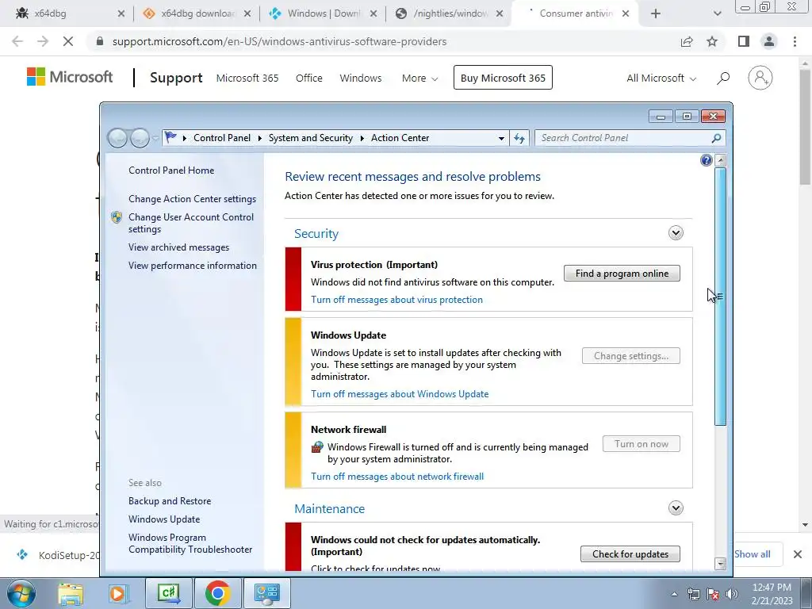812x609 pixels.
Task: Expand the Control Panel breadcrumb arrow
Action: [x=259, y=138]
